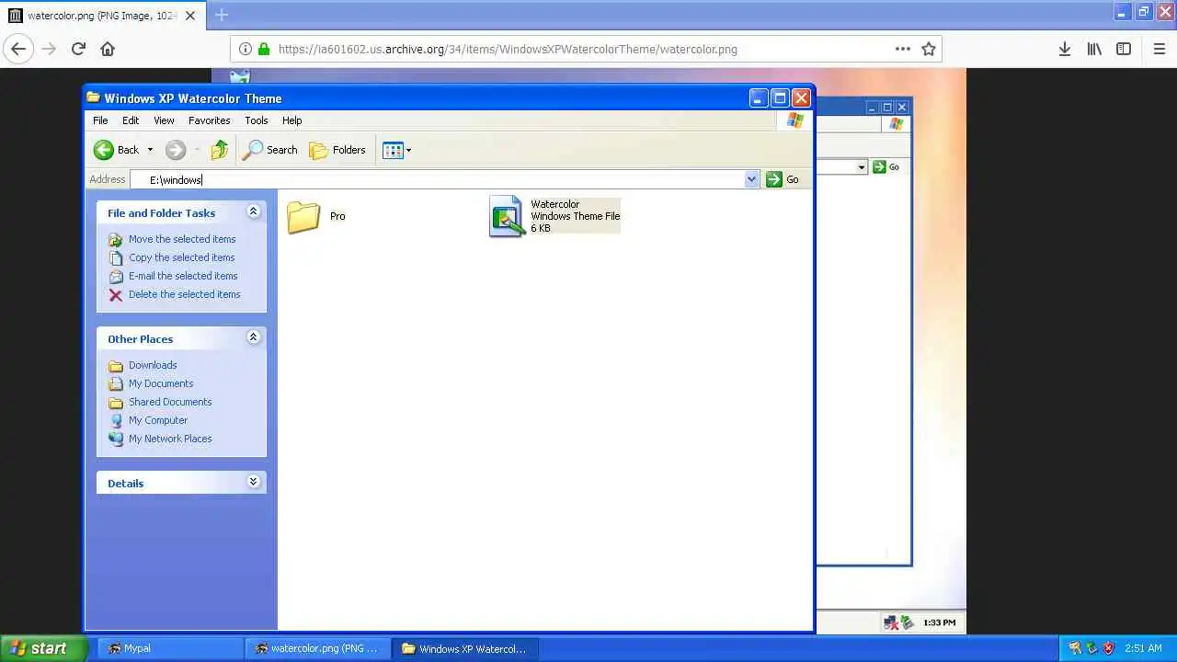
Task: Click the 2:51 AM taskbar clock
Action: [1143, 648]
